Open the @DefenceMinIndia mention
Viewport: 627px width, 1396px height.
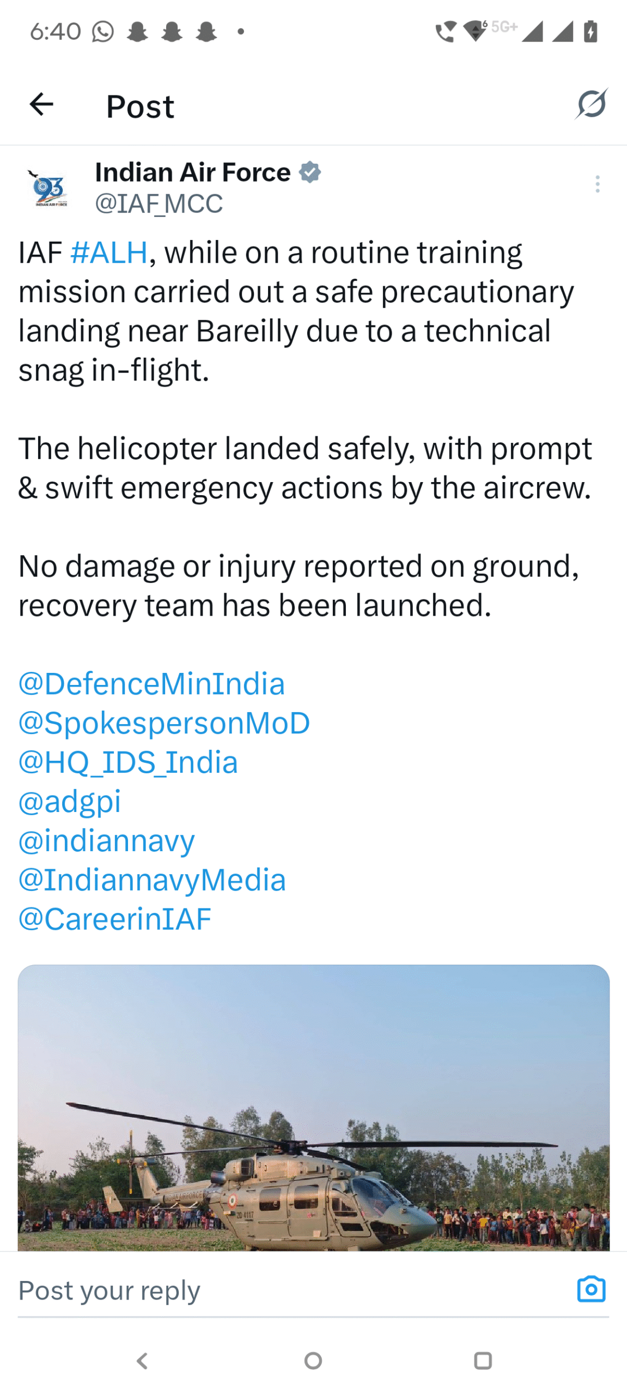pyautogui.click(x=151, y=684)
